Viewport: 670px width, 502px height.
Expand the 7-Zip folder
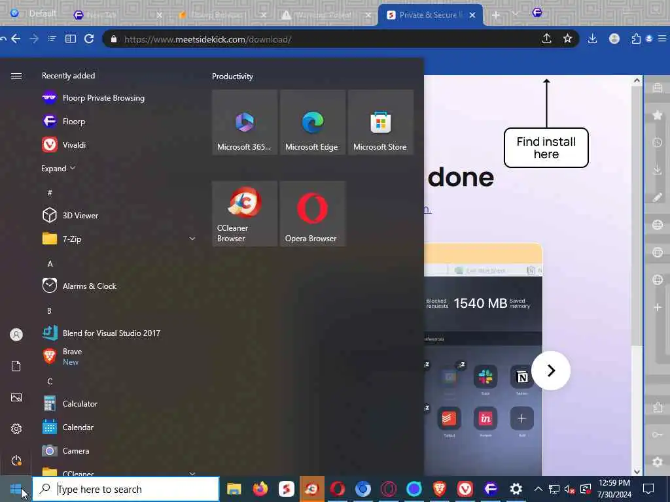120,239
